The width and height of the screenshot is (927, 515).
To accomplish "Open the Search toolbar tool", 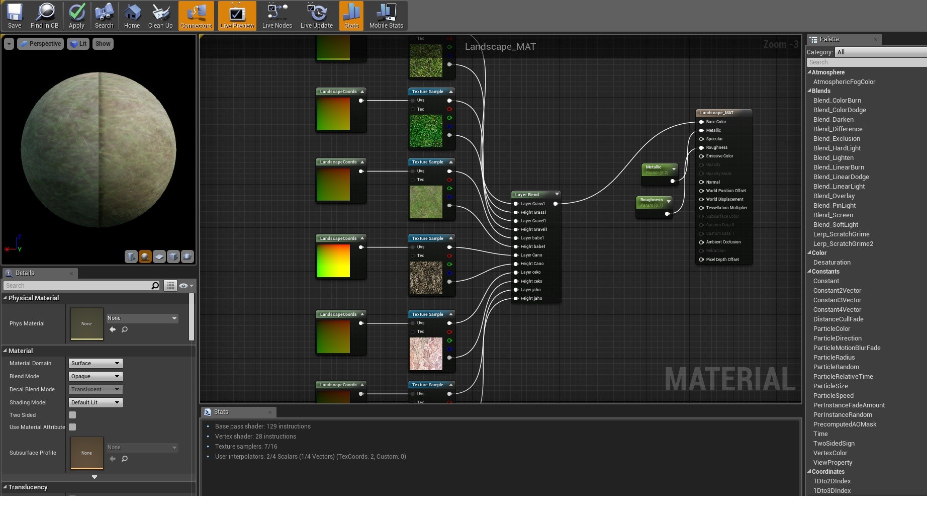I will pyautogui.click(x=104, y=16).
